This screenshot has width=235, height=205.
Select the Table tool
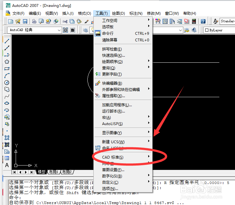point(7,158)
